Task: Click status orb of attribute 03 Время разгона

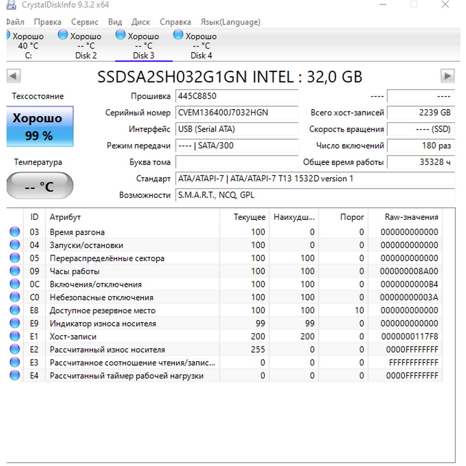Action: [x=14, y=232]
